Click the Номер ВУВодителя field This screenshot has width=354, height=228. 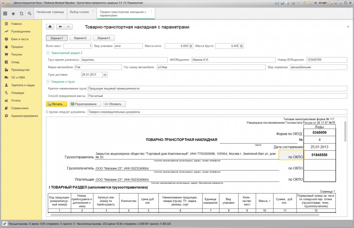pyautogui.click(x=327, y=60)
